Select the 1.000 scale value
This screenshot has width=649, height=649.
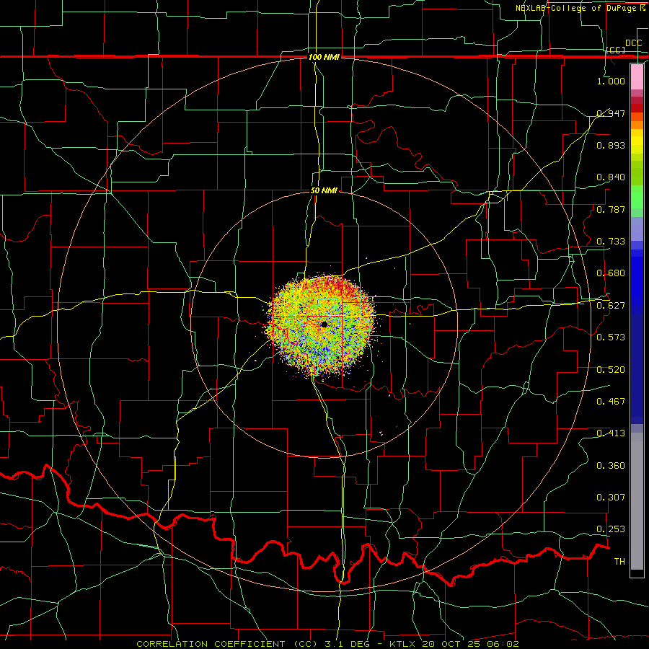coord(611,81)
